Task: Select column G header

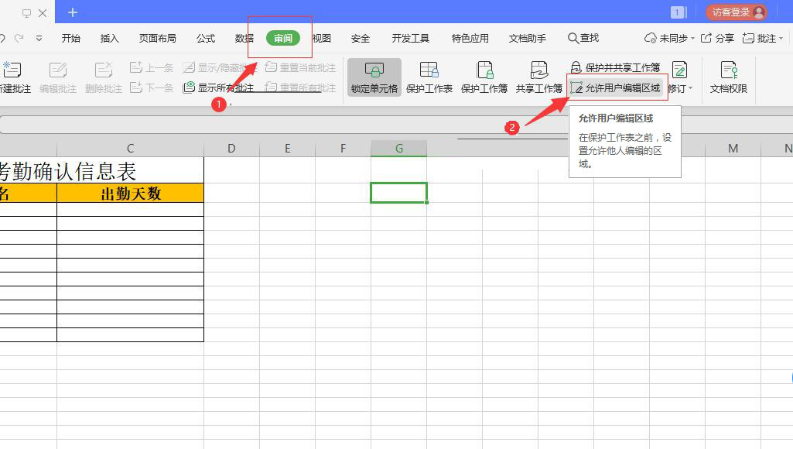Action: coord(399,149)
